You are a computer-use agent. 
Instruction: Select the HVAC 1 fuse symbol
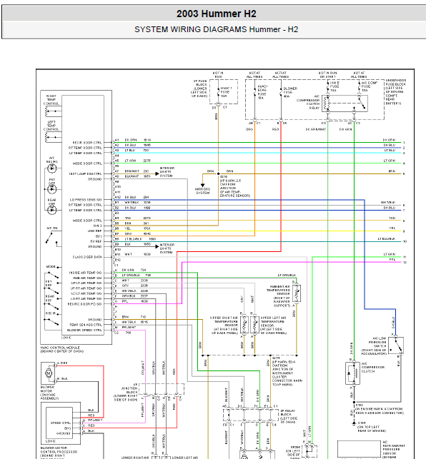[218, 92]
